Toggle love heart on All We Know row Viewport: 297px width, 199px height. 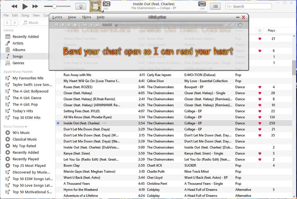[260, 117]
